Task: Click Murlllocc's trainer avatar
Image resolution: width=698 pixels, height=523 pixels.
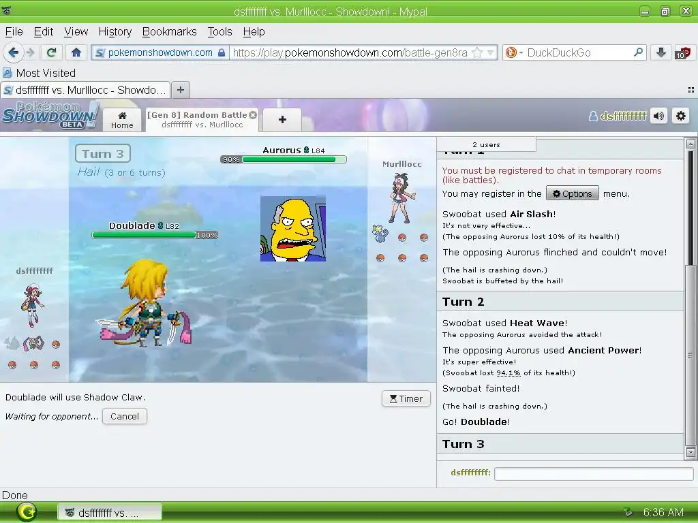Action: coord(401,198)
